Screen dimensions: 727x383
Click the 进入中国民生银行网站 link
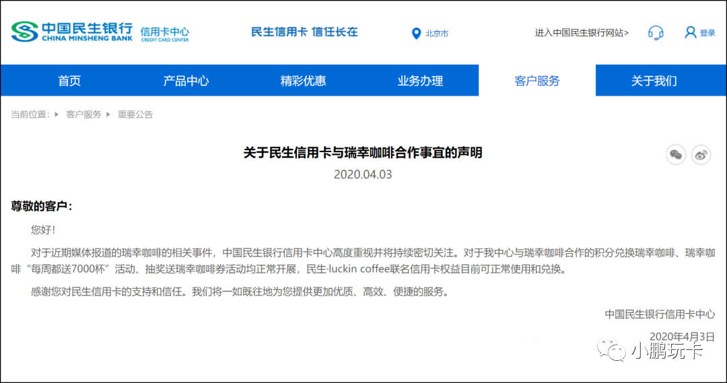(x=582, y=33)
